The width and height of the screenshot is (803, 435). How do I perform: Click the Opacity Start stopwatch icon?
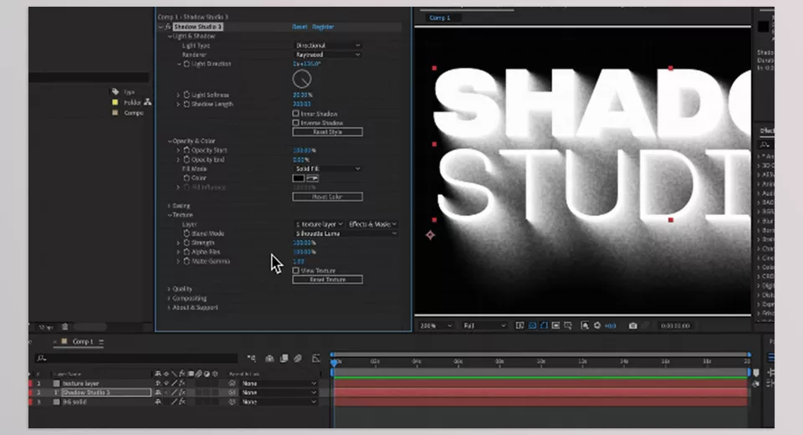[187, 150]
